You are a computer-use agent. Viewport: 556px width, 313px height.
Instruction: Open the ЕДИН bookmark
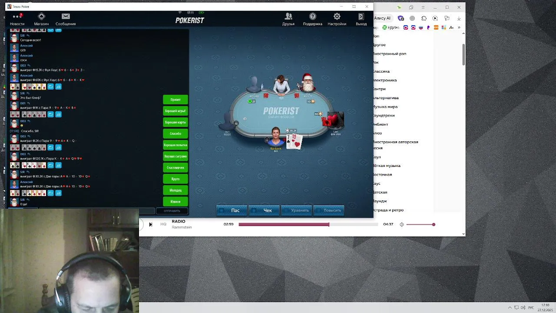391,27
